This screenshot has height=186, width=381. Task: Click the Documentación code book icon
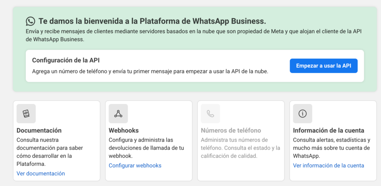click(26, 114)
